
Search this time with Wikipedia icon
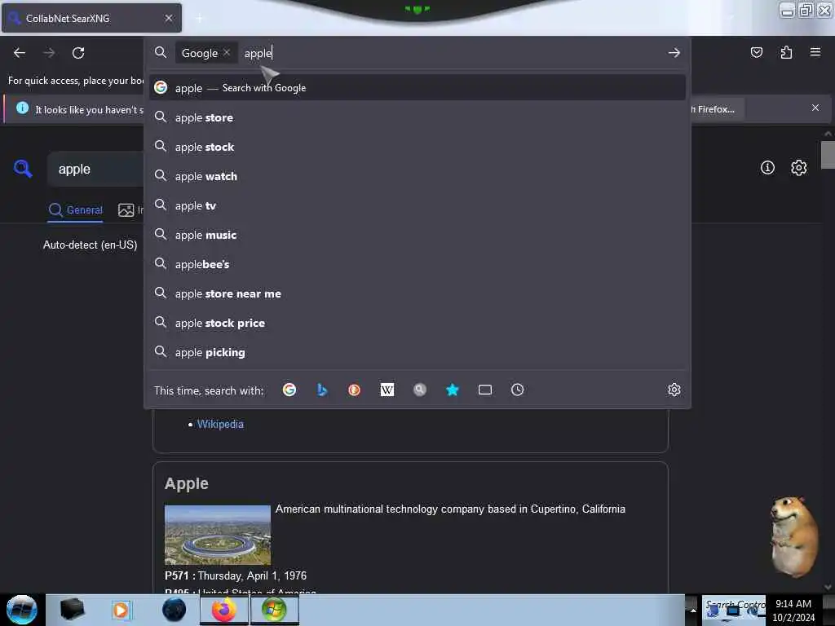[x=387, y=390]
